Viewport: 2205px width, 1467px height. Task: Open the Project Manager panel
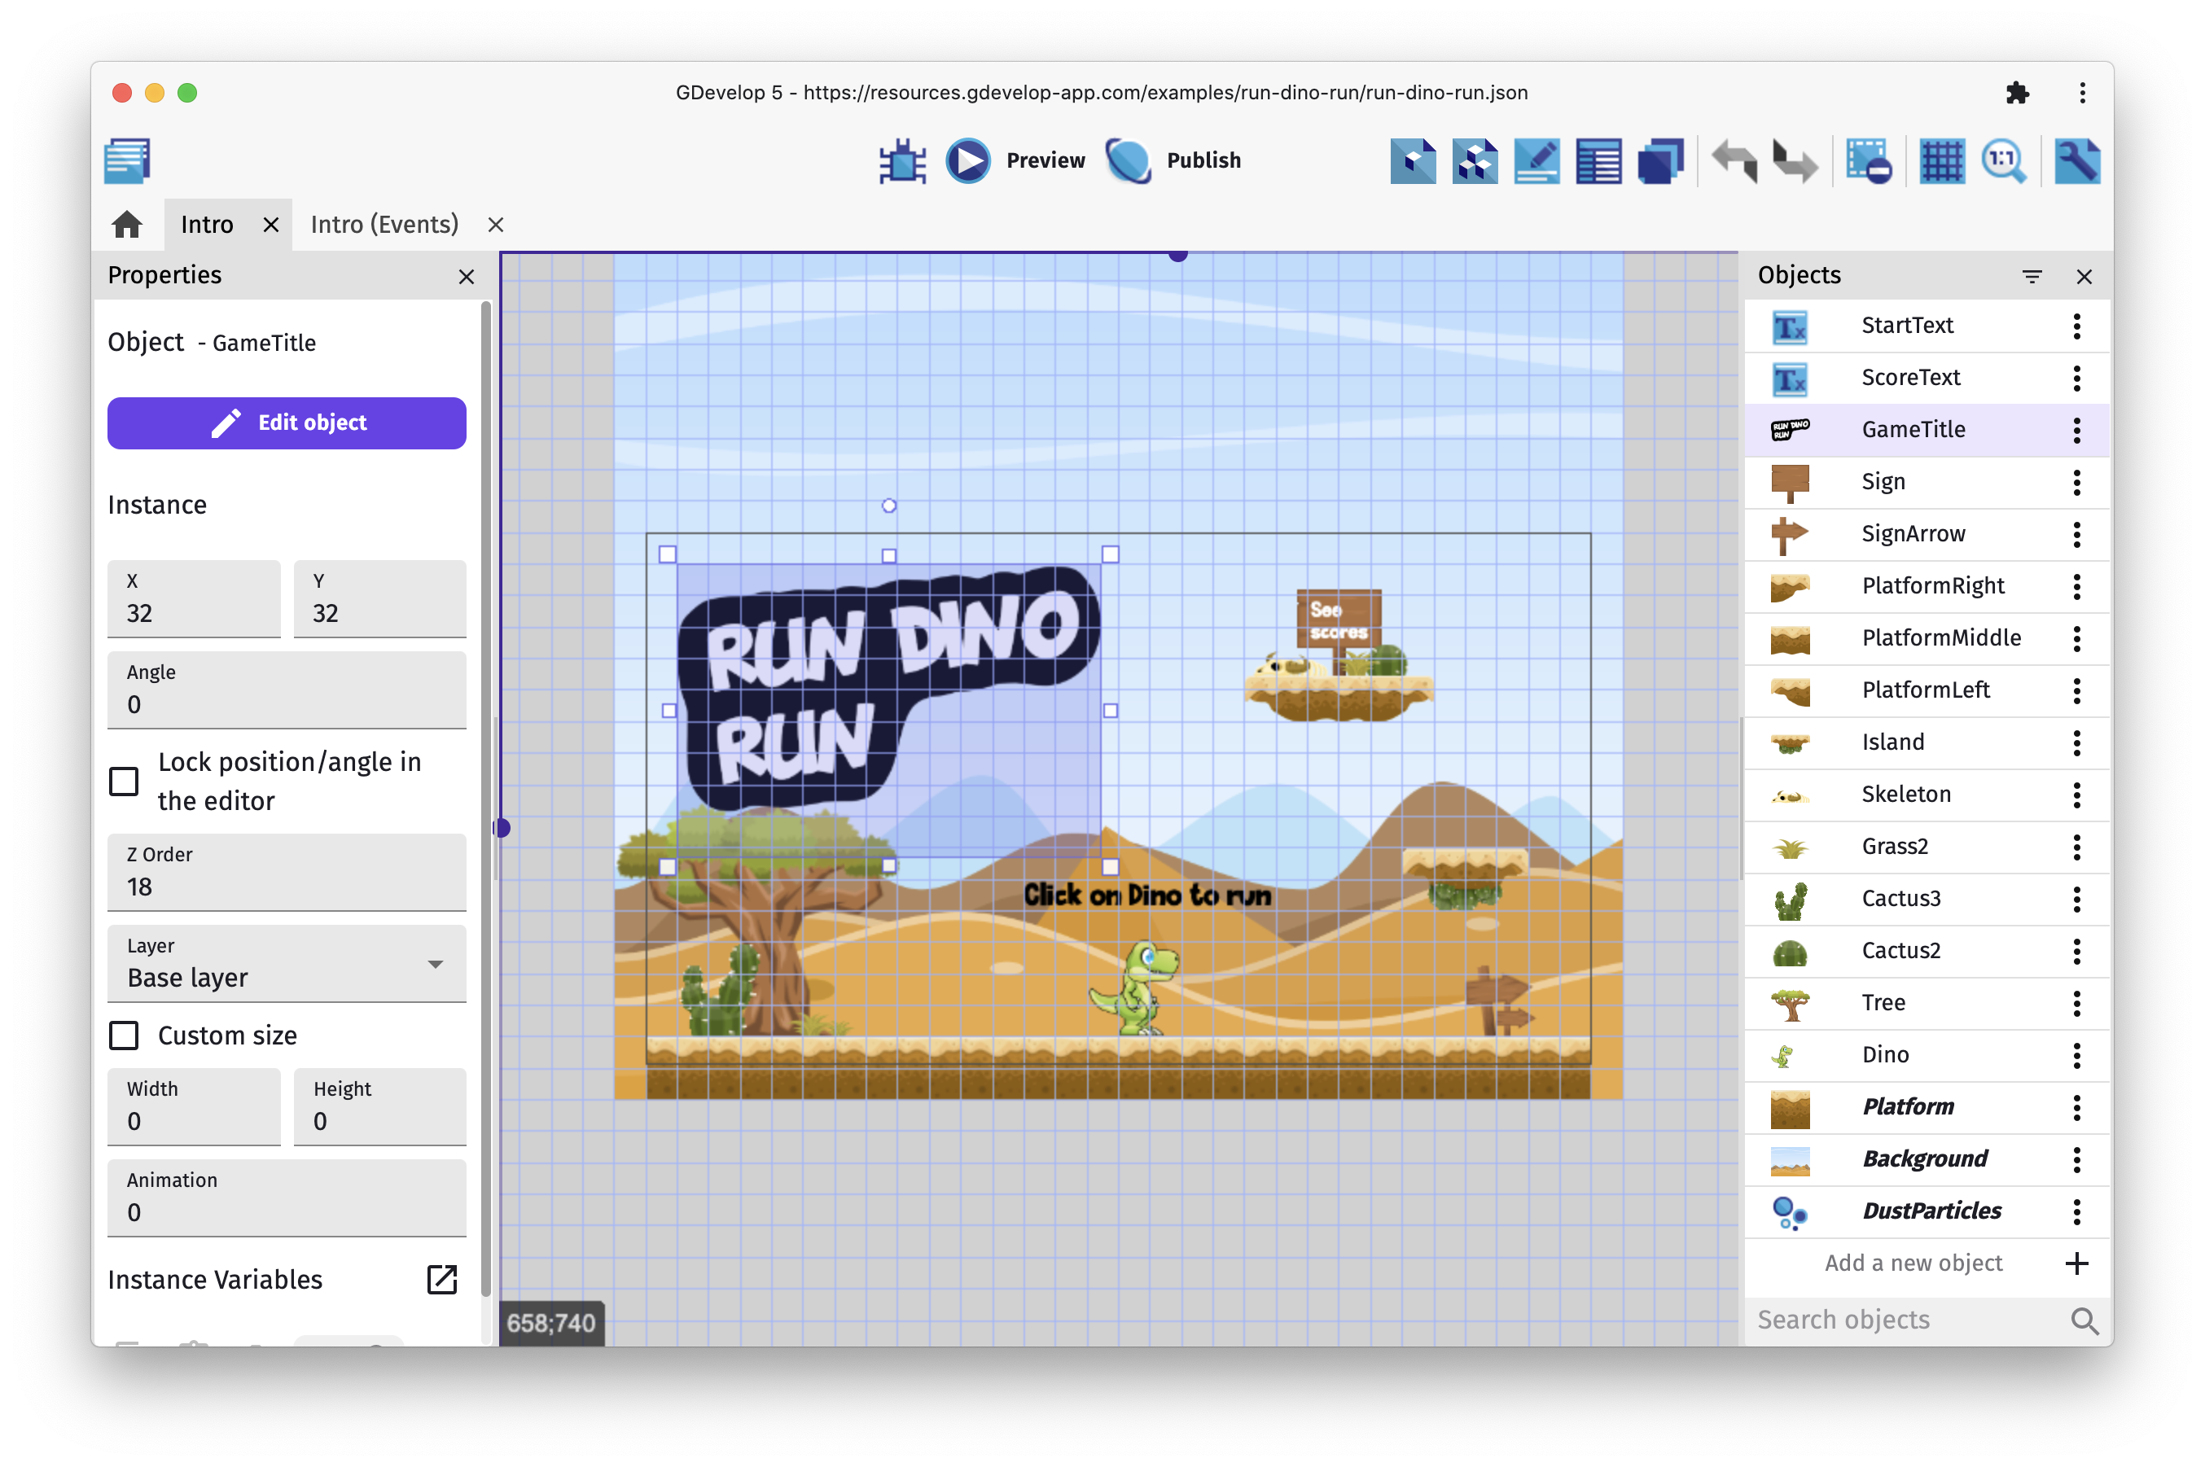127,160
